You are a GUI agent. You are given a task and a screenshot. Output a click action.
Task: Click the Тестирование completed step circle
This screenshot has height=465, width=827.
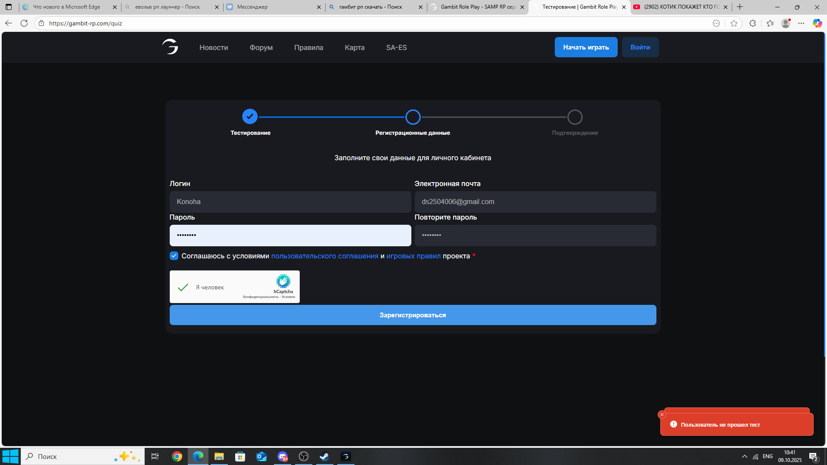[x=250, y=117]
